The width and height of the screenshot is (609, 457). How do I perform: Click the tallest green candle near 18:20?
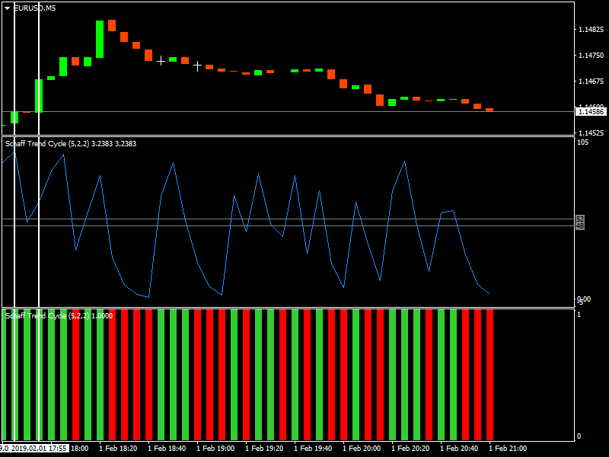coord(100,40)
